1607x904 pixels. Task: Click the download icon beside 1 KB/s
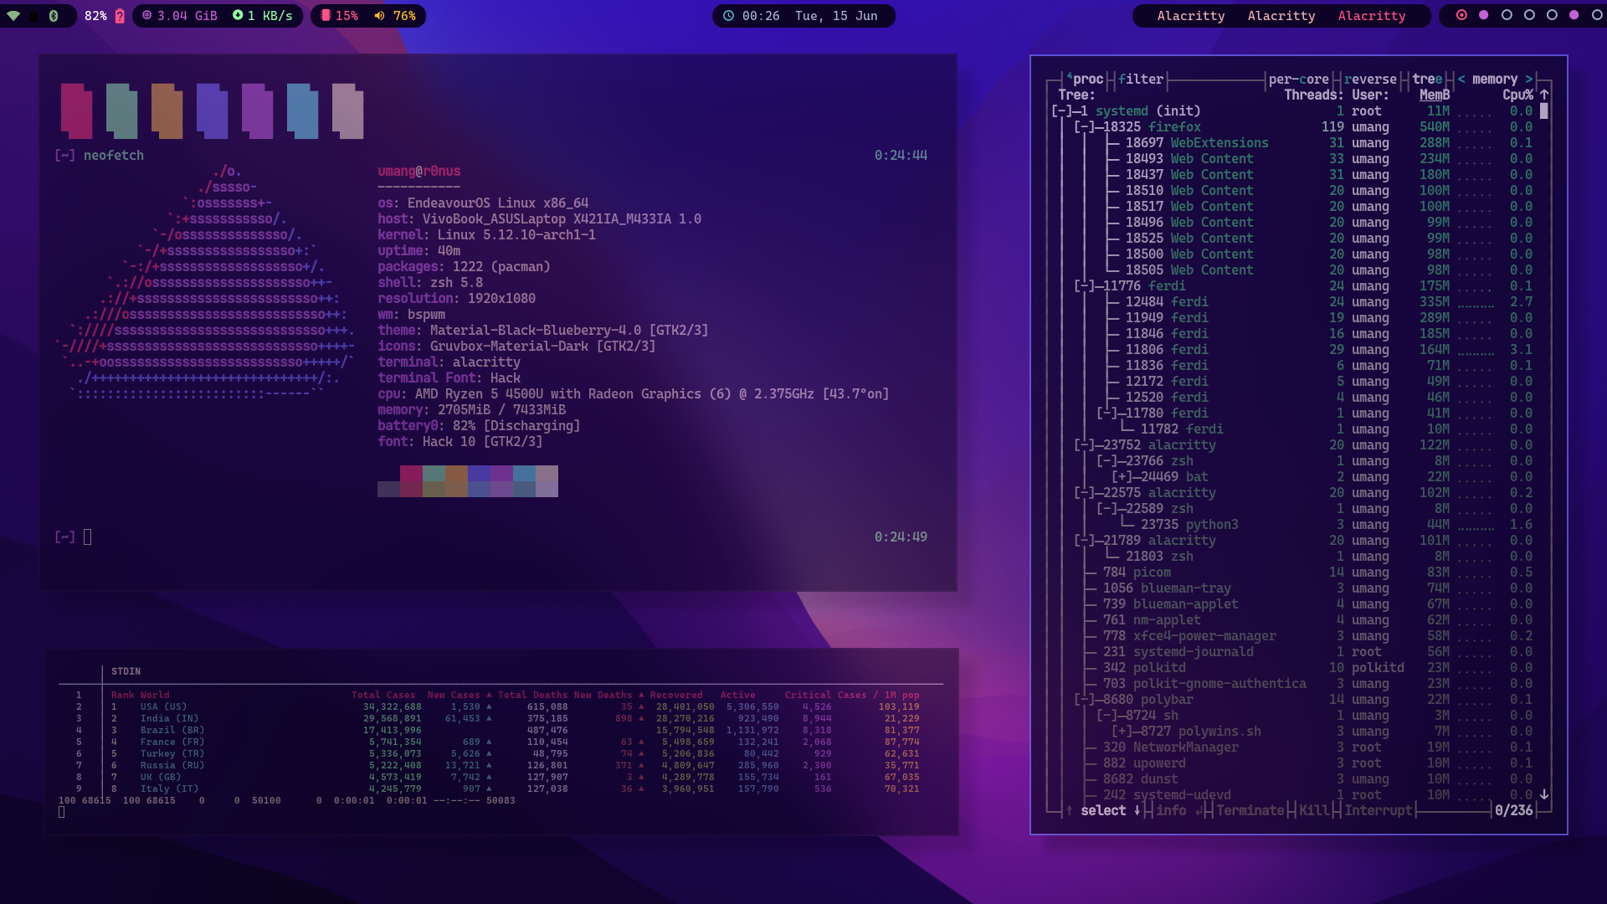click(238, 16)
